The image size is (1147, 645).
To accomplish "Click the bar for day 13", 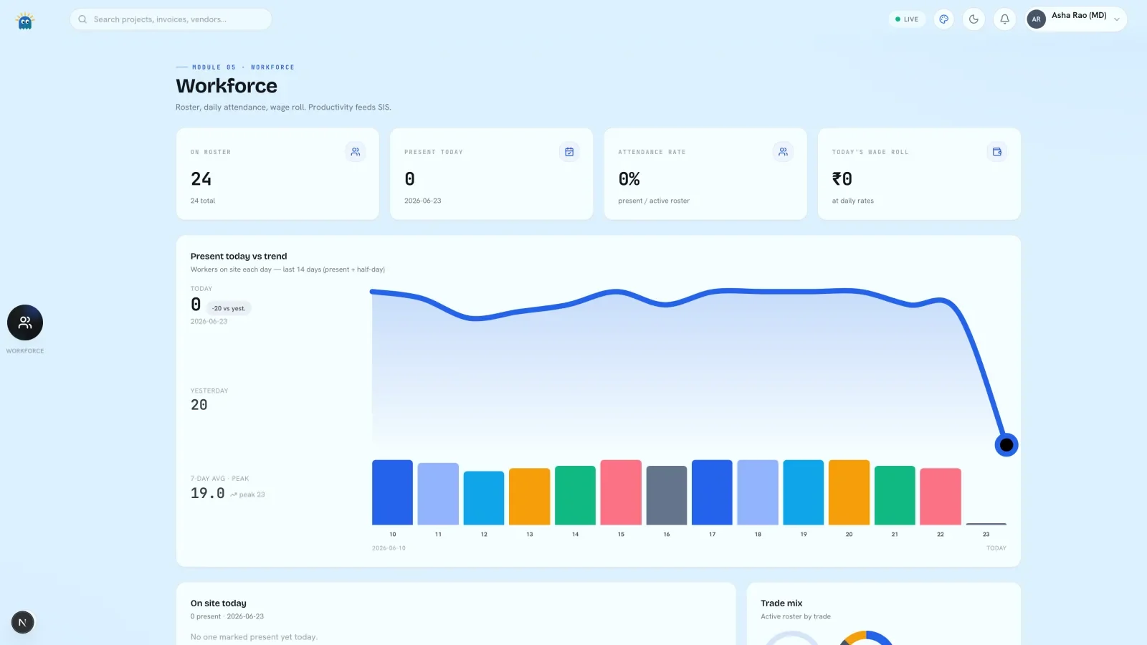I will [529, 497].
